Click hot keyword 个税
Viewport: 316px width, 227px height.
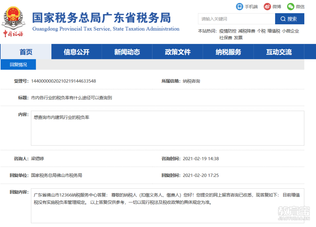(x=261, y=31)
